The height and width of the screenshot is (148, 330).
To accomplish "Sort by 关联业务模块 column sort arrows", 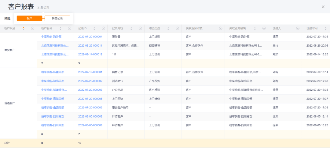I will (255, 29).
